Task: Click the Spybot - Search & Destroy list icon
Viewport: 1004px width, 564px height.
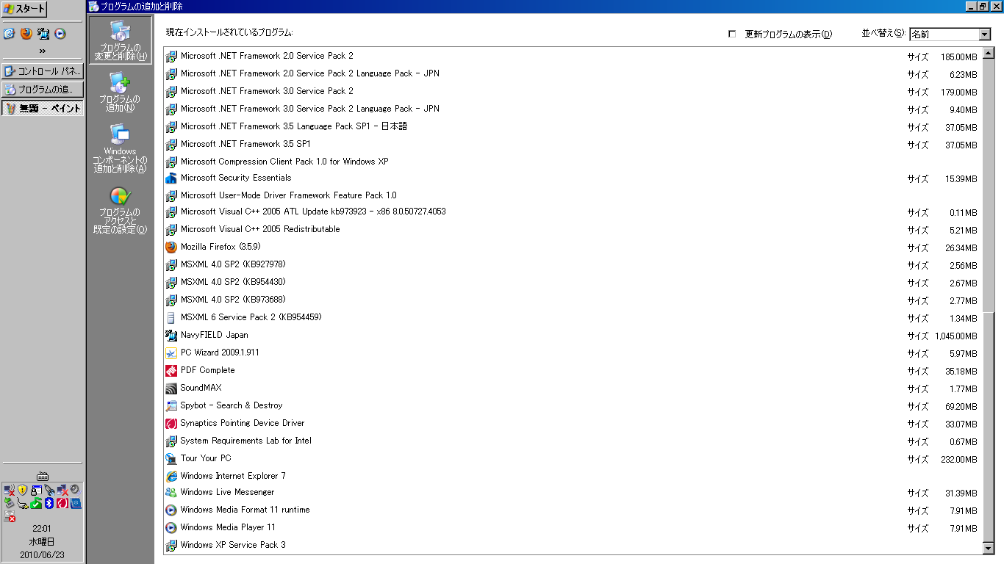Action: (x=171, y=406)
